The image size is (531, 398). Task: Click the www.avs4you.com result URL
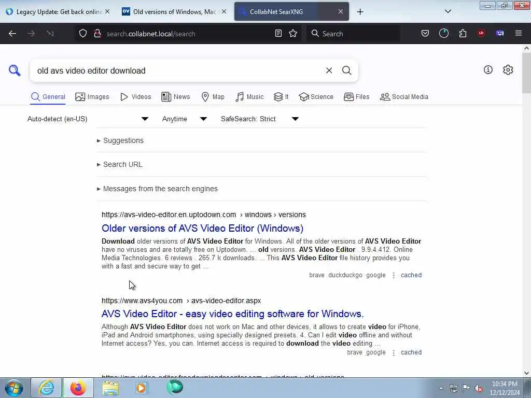coord(181,301)
